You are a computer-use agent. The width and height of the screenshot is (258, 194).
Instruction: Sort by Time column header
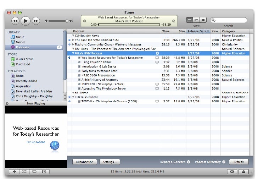(166, 31)
